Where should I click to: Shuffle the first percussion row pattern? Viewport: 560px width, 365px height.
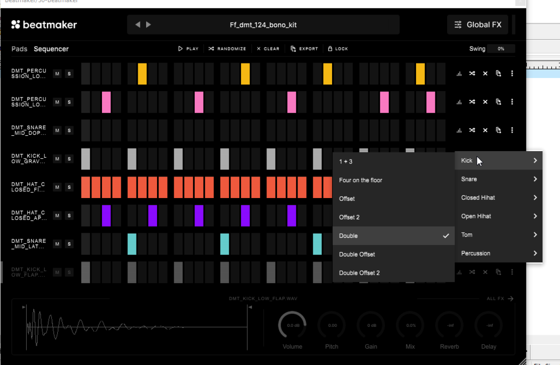coord(472,74)
